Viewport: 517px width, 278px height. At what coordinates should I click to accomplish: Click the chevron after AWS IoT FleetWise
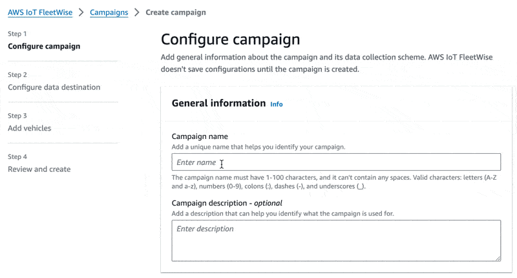pos(81,12)
